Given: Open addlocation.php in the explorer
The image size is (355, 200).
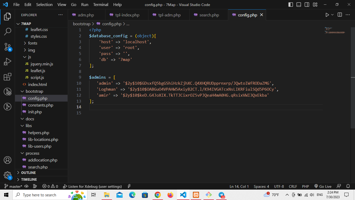Looking at the screenshot, I should [41, 160].
